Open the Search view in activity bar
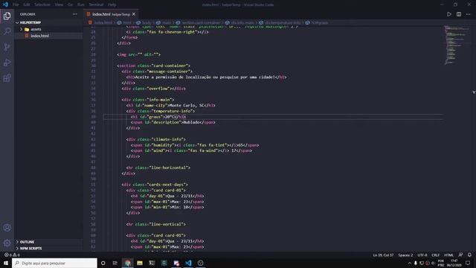 click(x=7, y=31)
